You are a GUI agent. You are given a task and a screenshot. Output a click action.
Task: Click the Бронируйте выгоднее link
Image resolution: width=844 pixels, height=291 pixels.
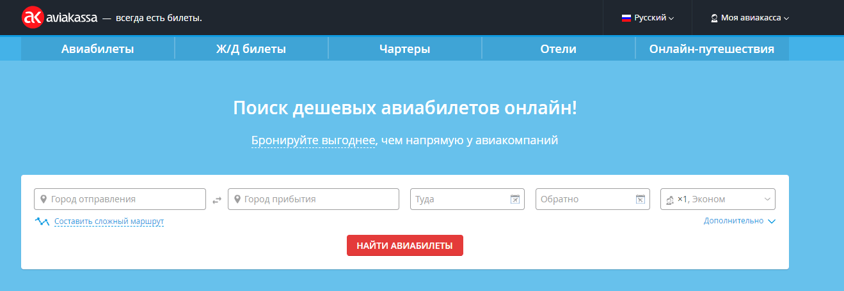coord(314,140)
